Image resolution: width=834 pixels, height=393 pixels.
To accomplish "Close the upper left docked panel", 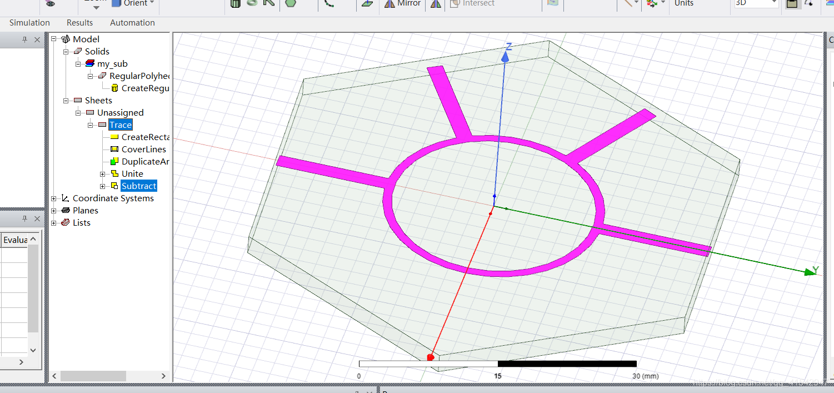I will pos(37,39).
